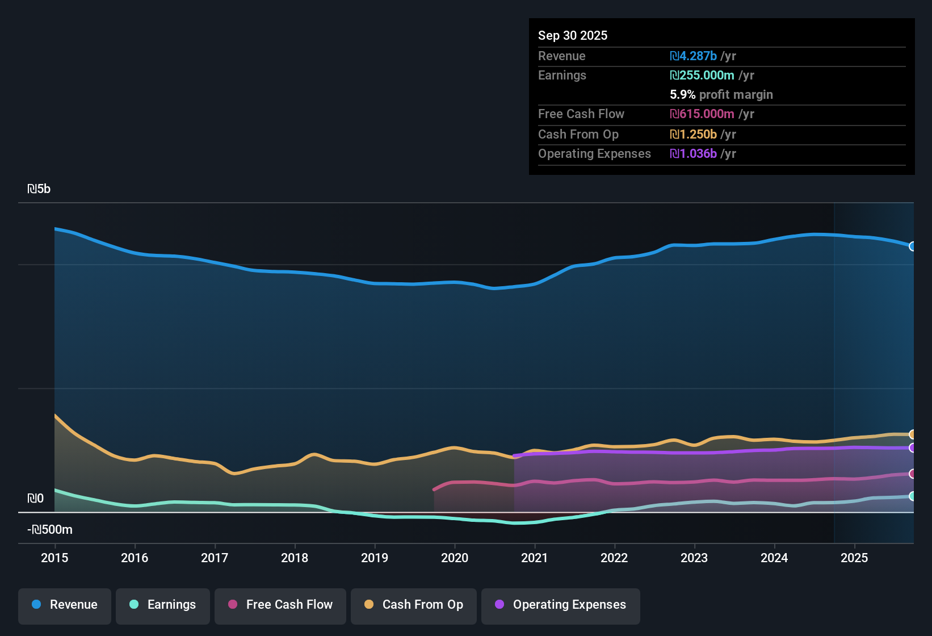This screenshot has width=932, height=636.
Task: Select the purple Operating Expenses legend dot
Action: tap(499, 605)
